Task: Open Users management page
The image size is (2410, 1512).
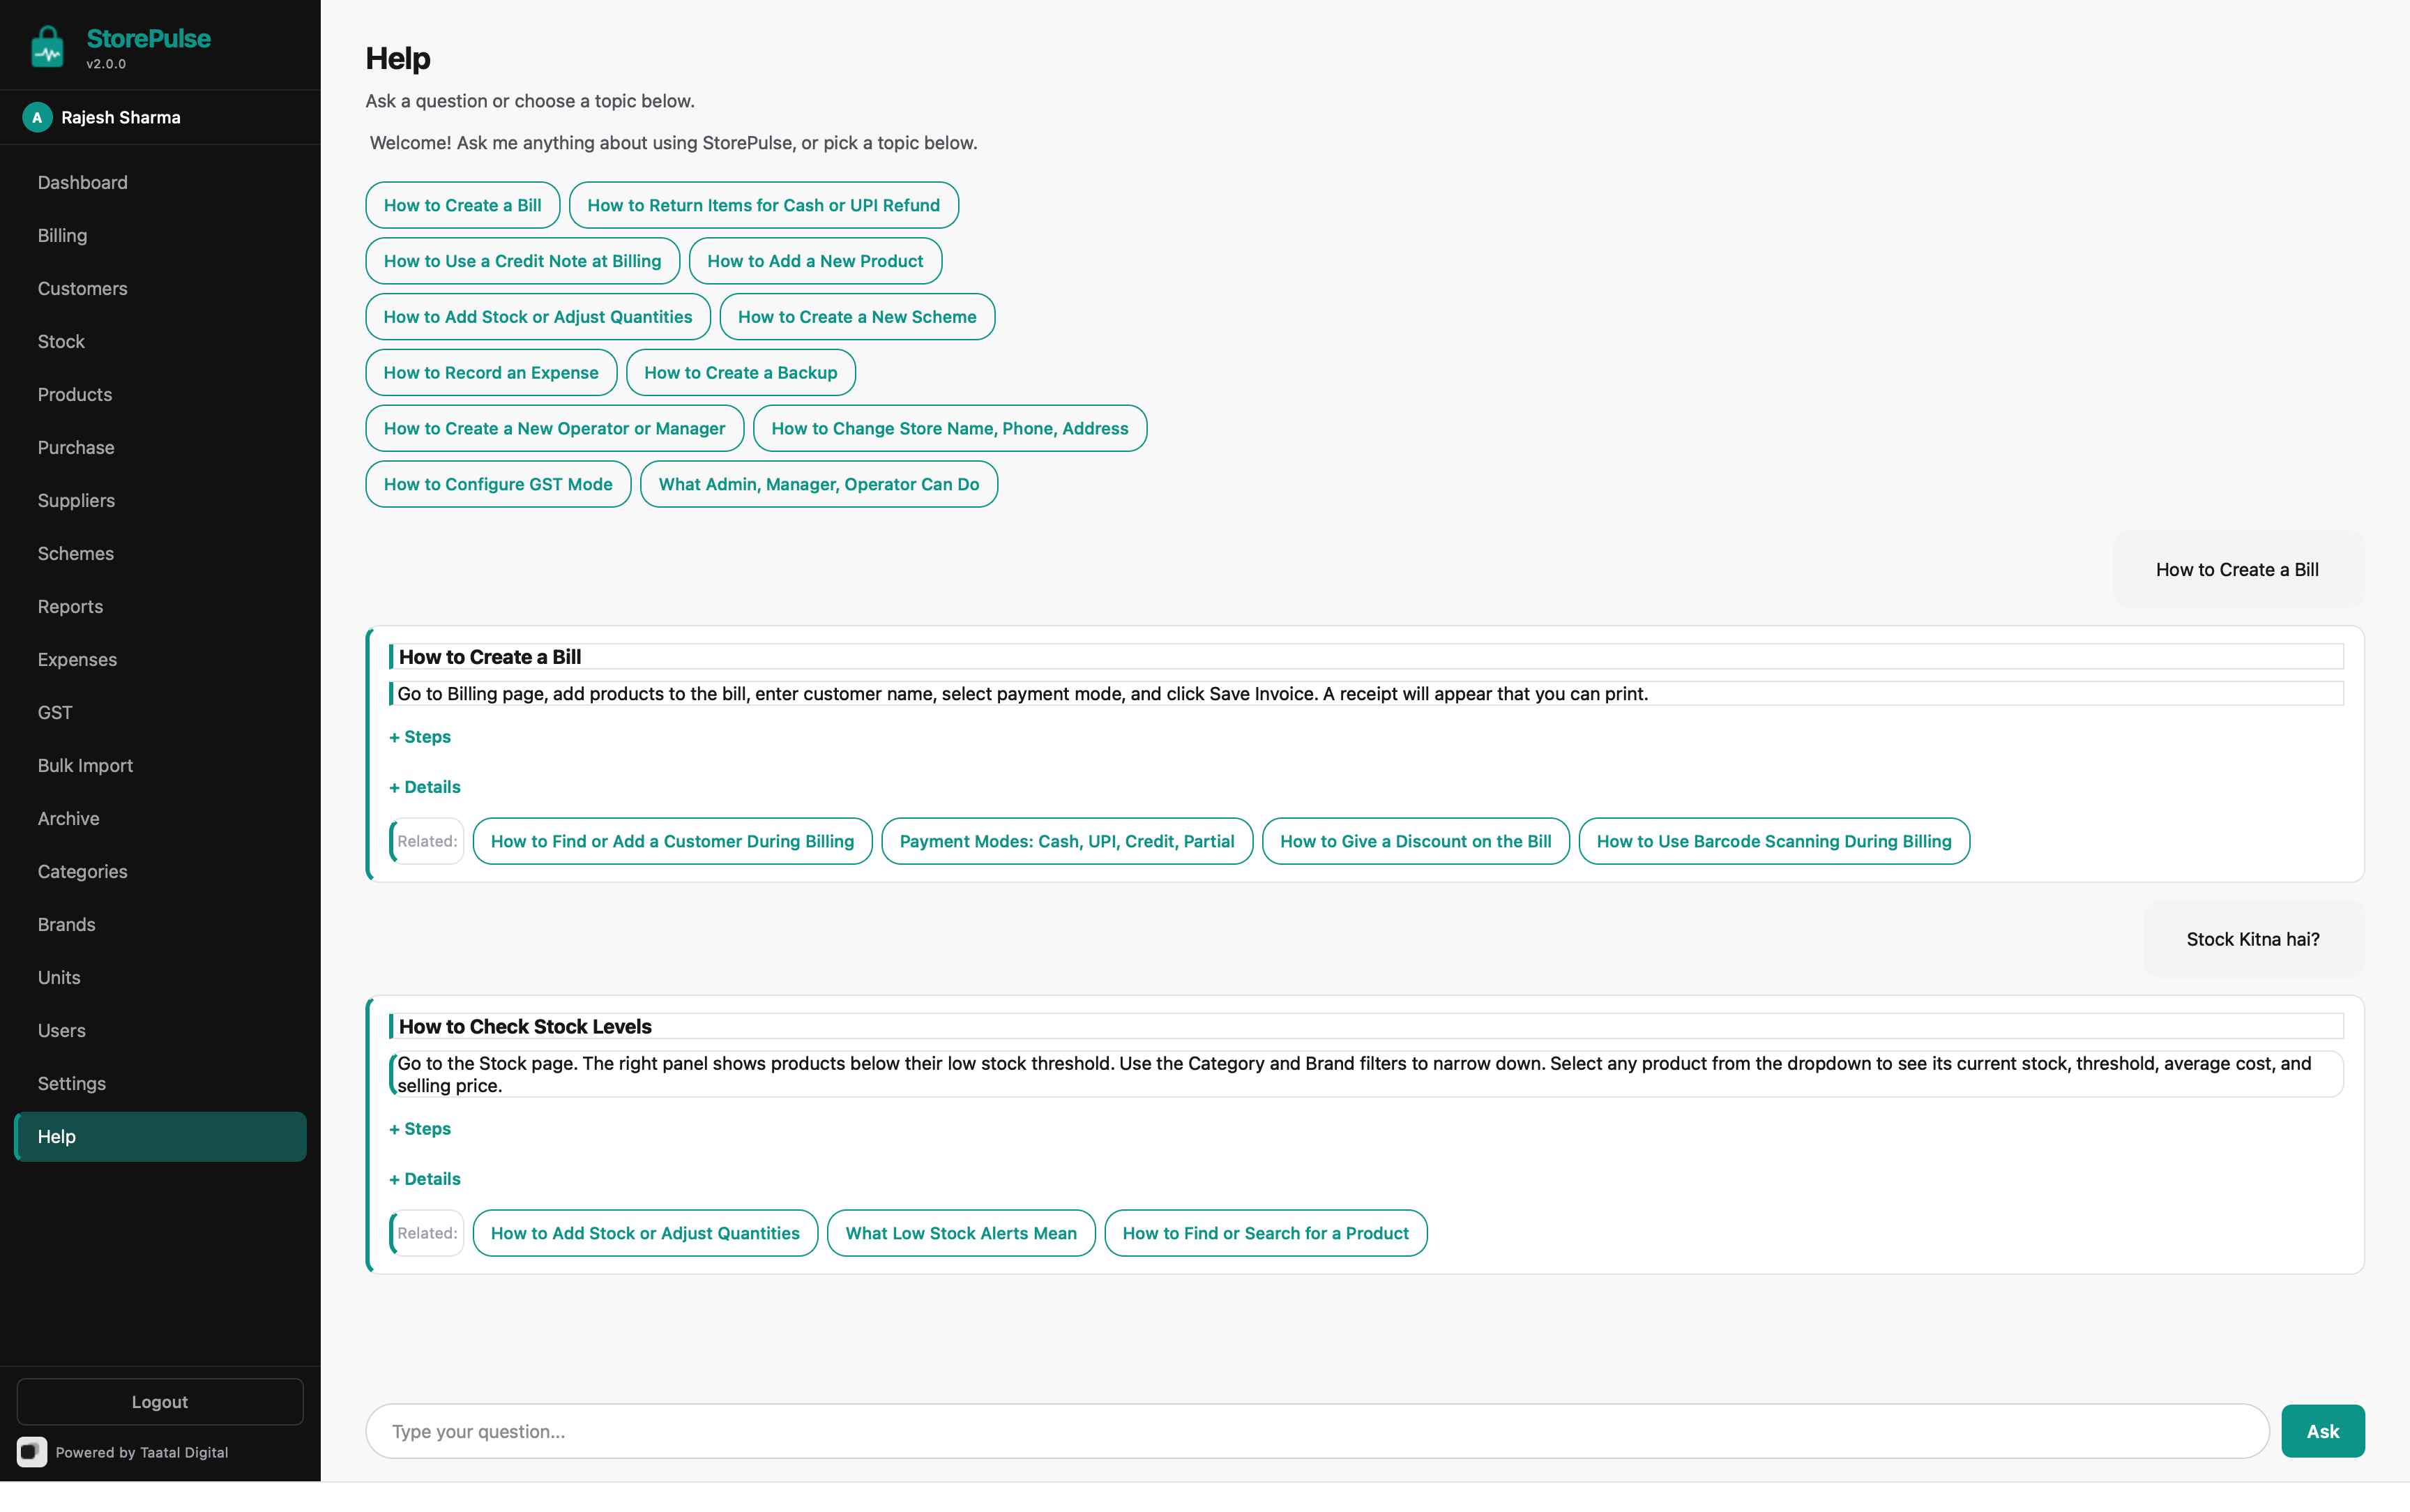Action: click(x=160, y=1030)
